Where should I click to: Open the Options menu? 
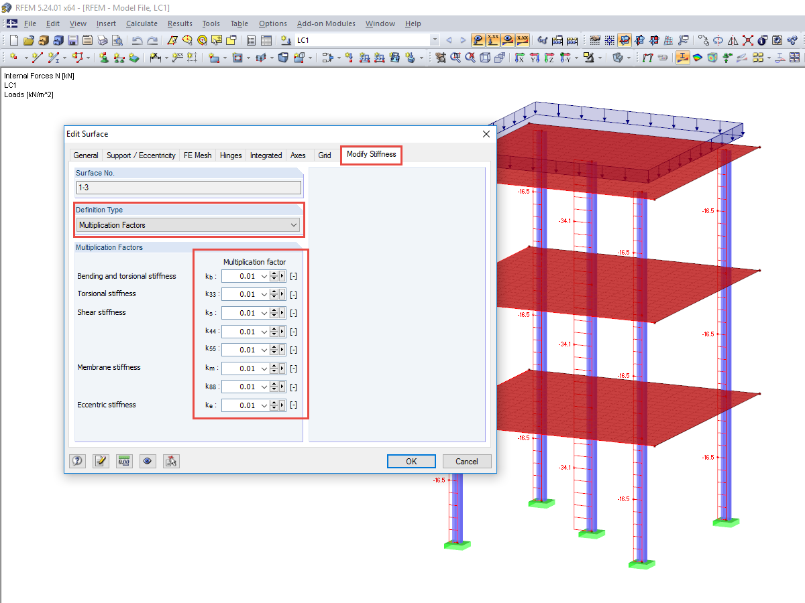[273, 23]
